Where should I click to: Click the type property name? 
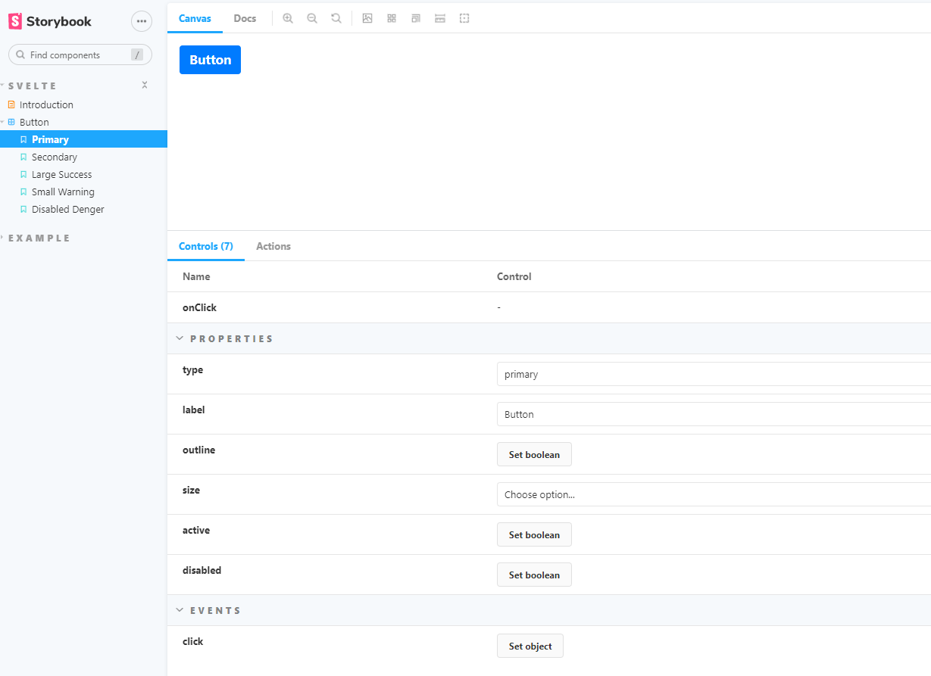(192, 369)
